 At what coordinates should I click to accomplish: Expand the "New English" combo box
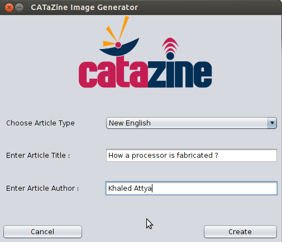(x=192, y=123)
